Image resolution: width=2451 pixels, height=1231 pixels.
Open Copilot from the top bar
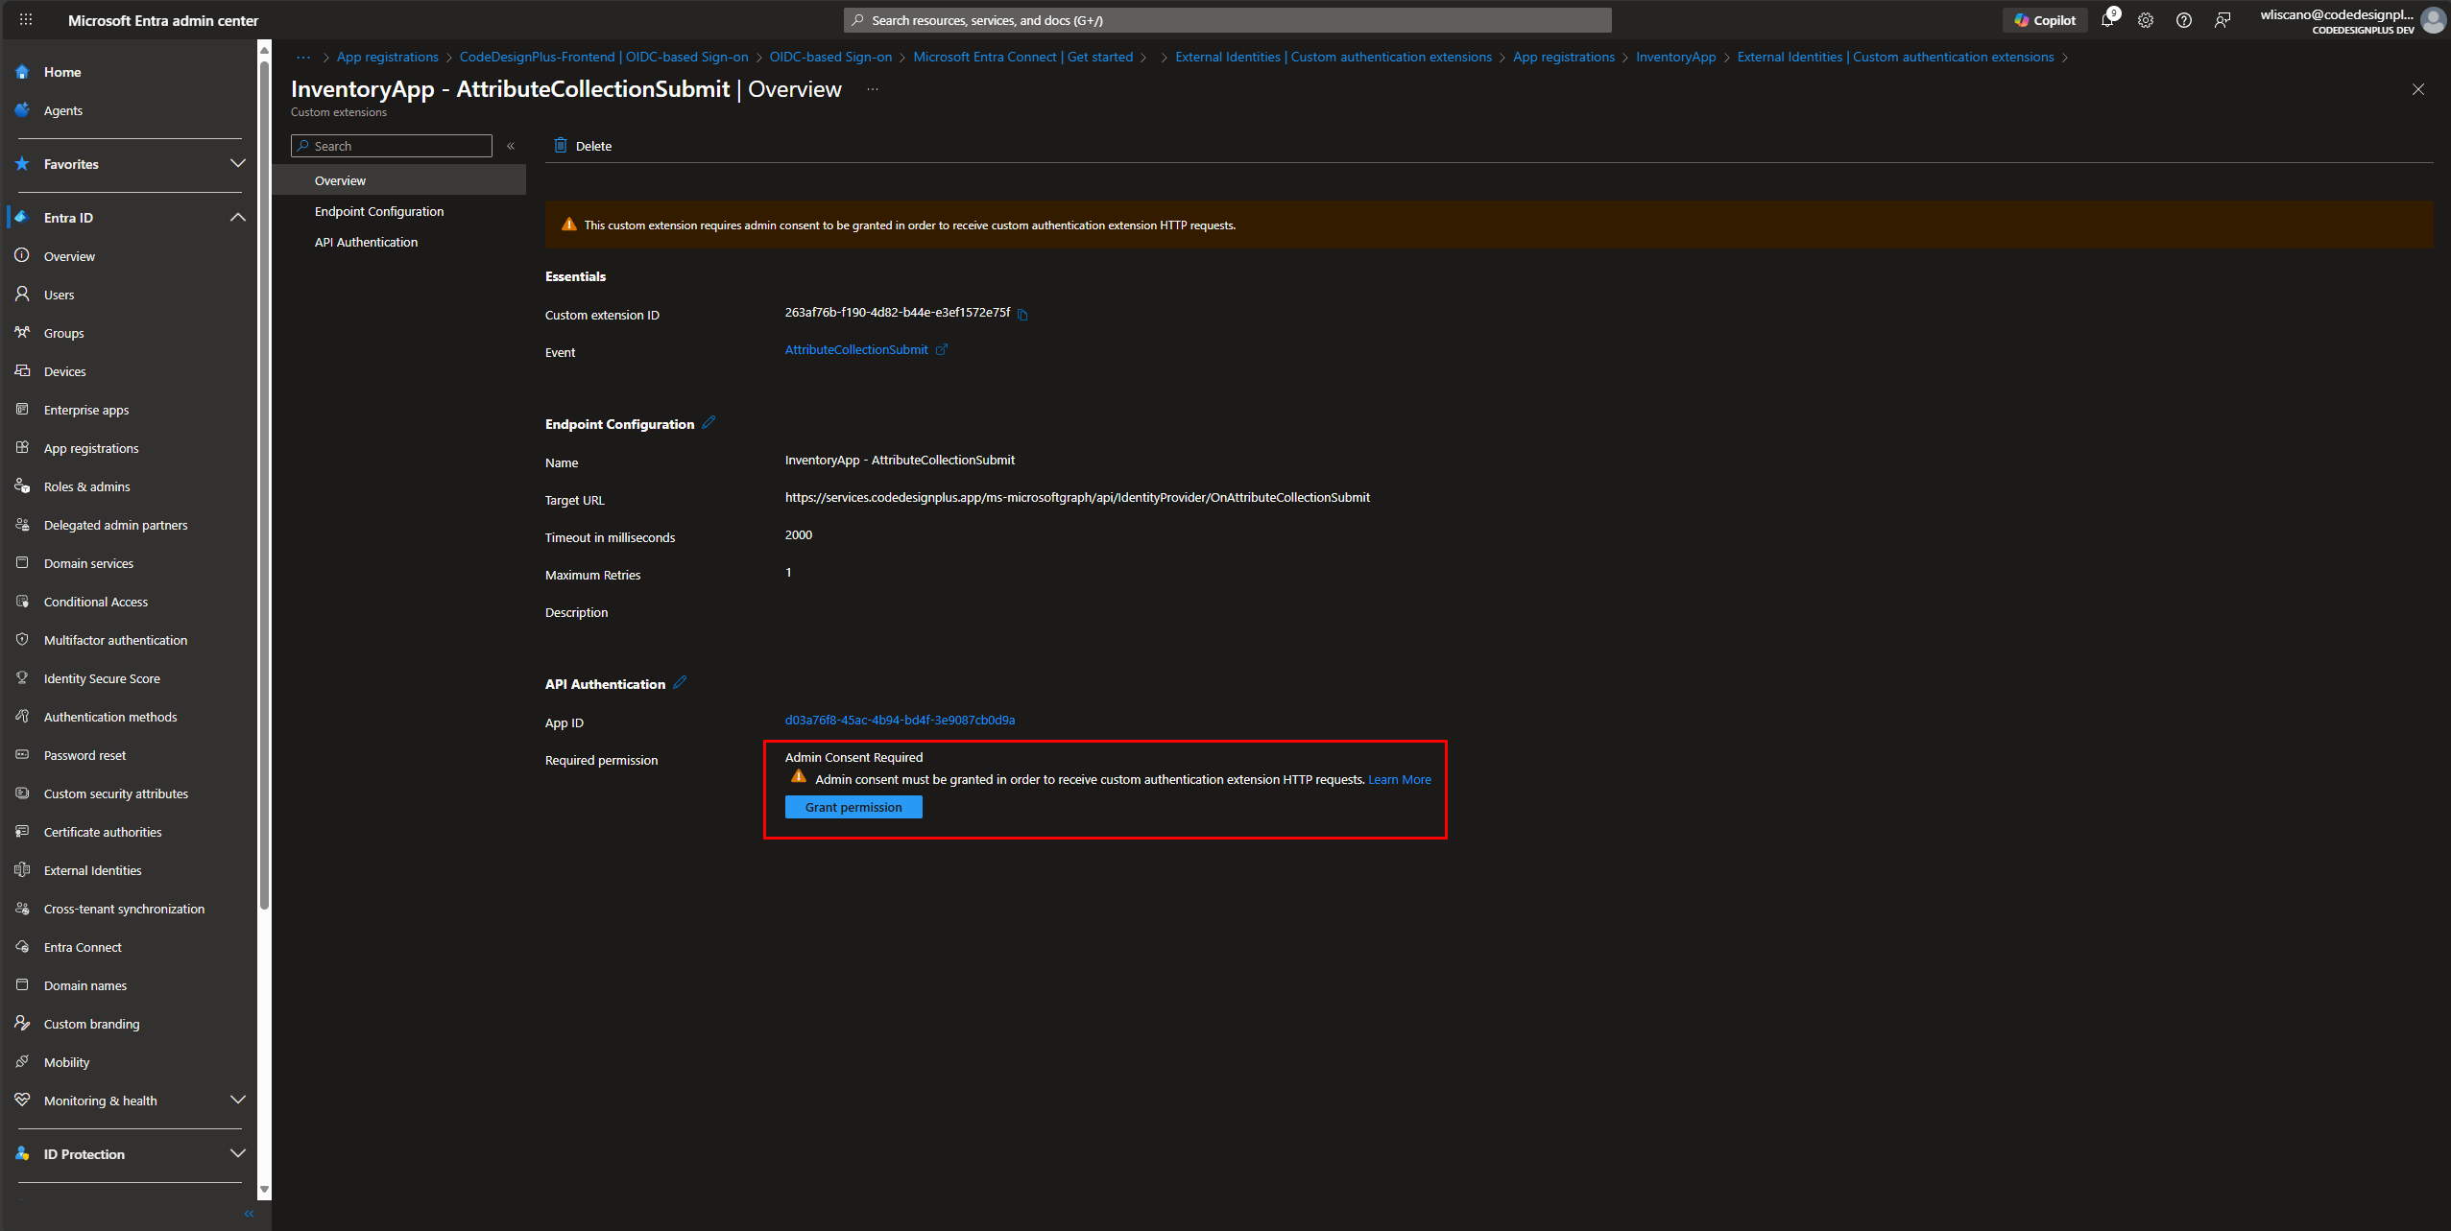coord(2045,20)
